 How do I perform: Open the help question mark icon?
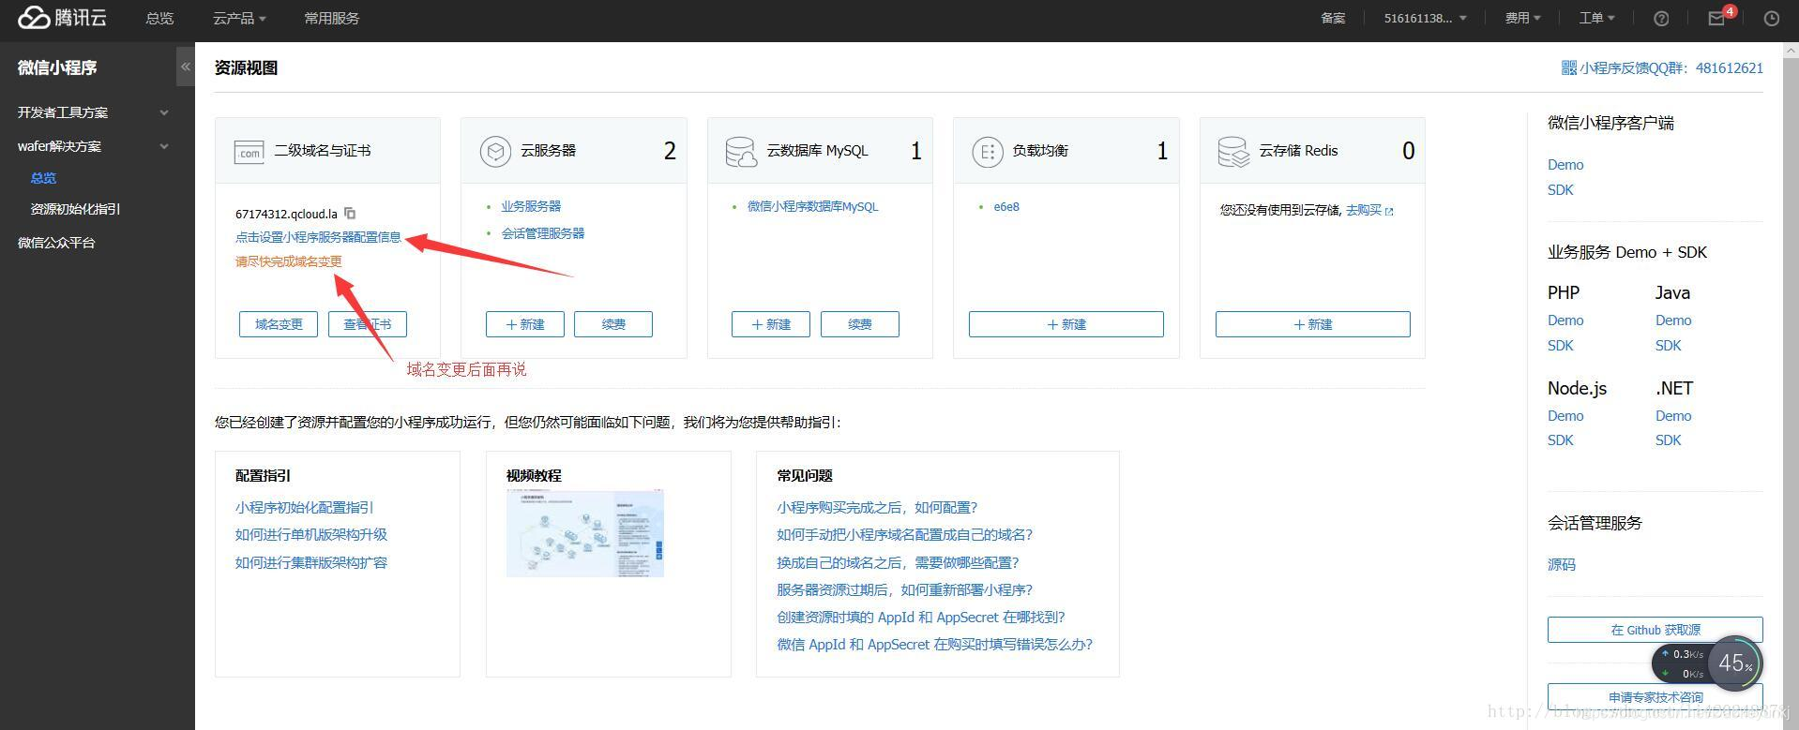(1661, 19)
